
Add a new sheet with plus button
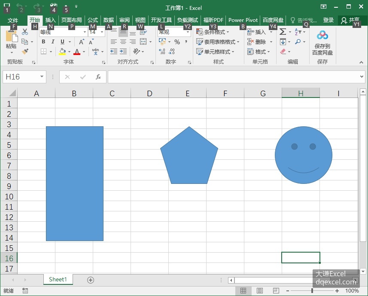point(91,280)
